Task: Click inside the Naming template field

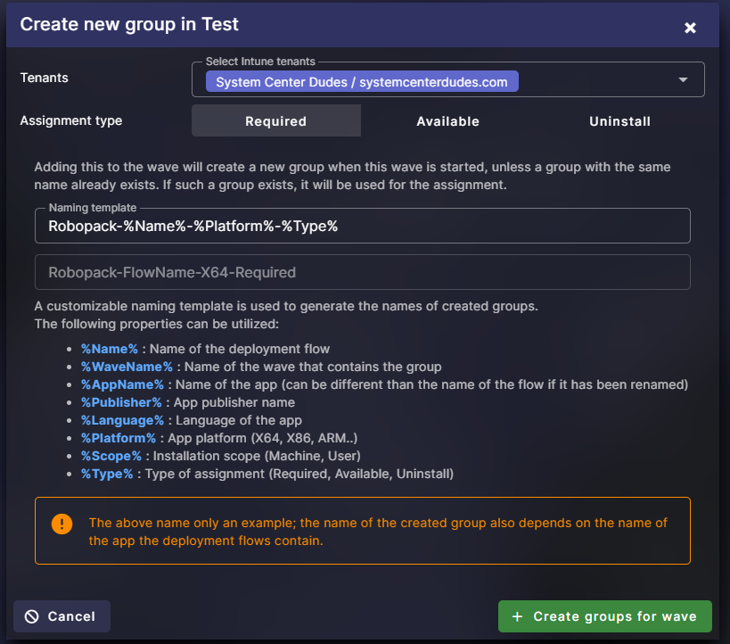Action: pos(360,226)
